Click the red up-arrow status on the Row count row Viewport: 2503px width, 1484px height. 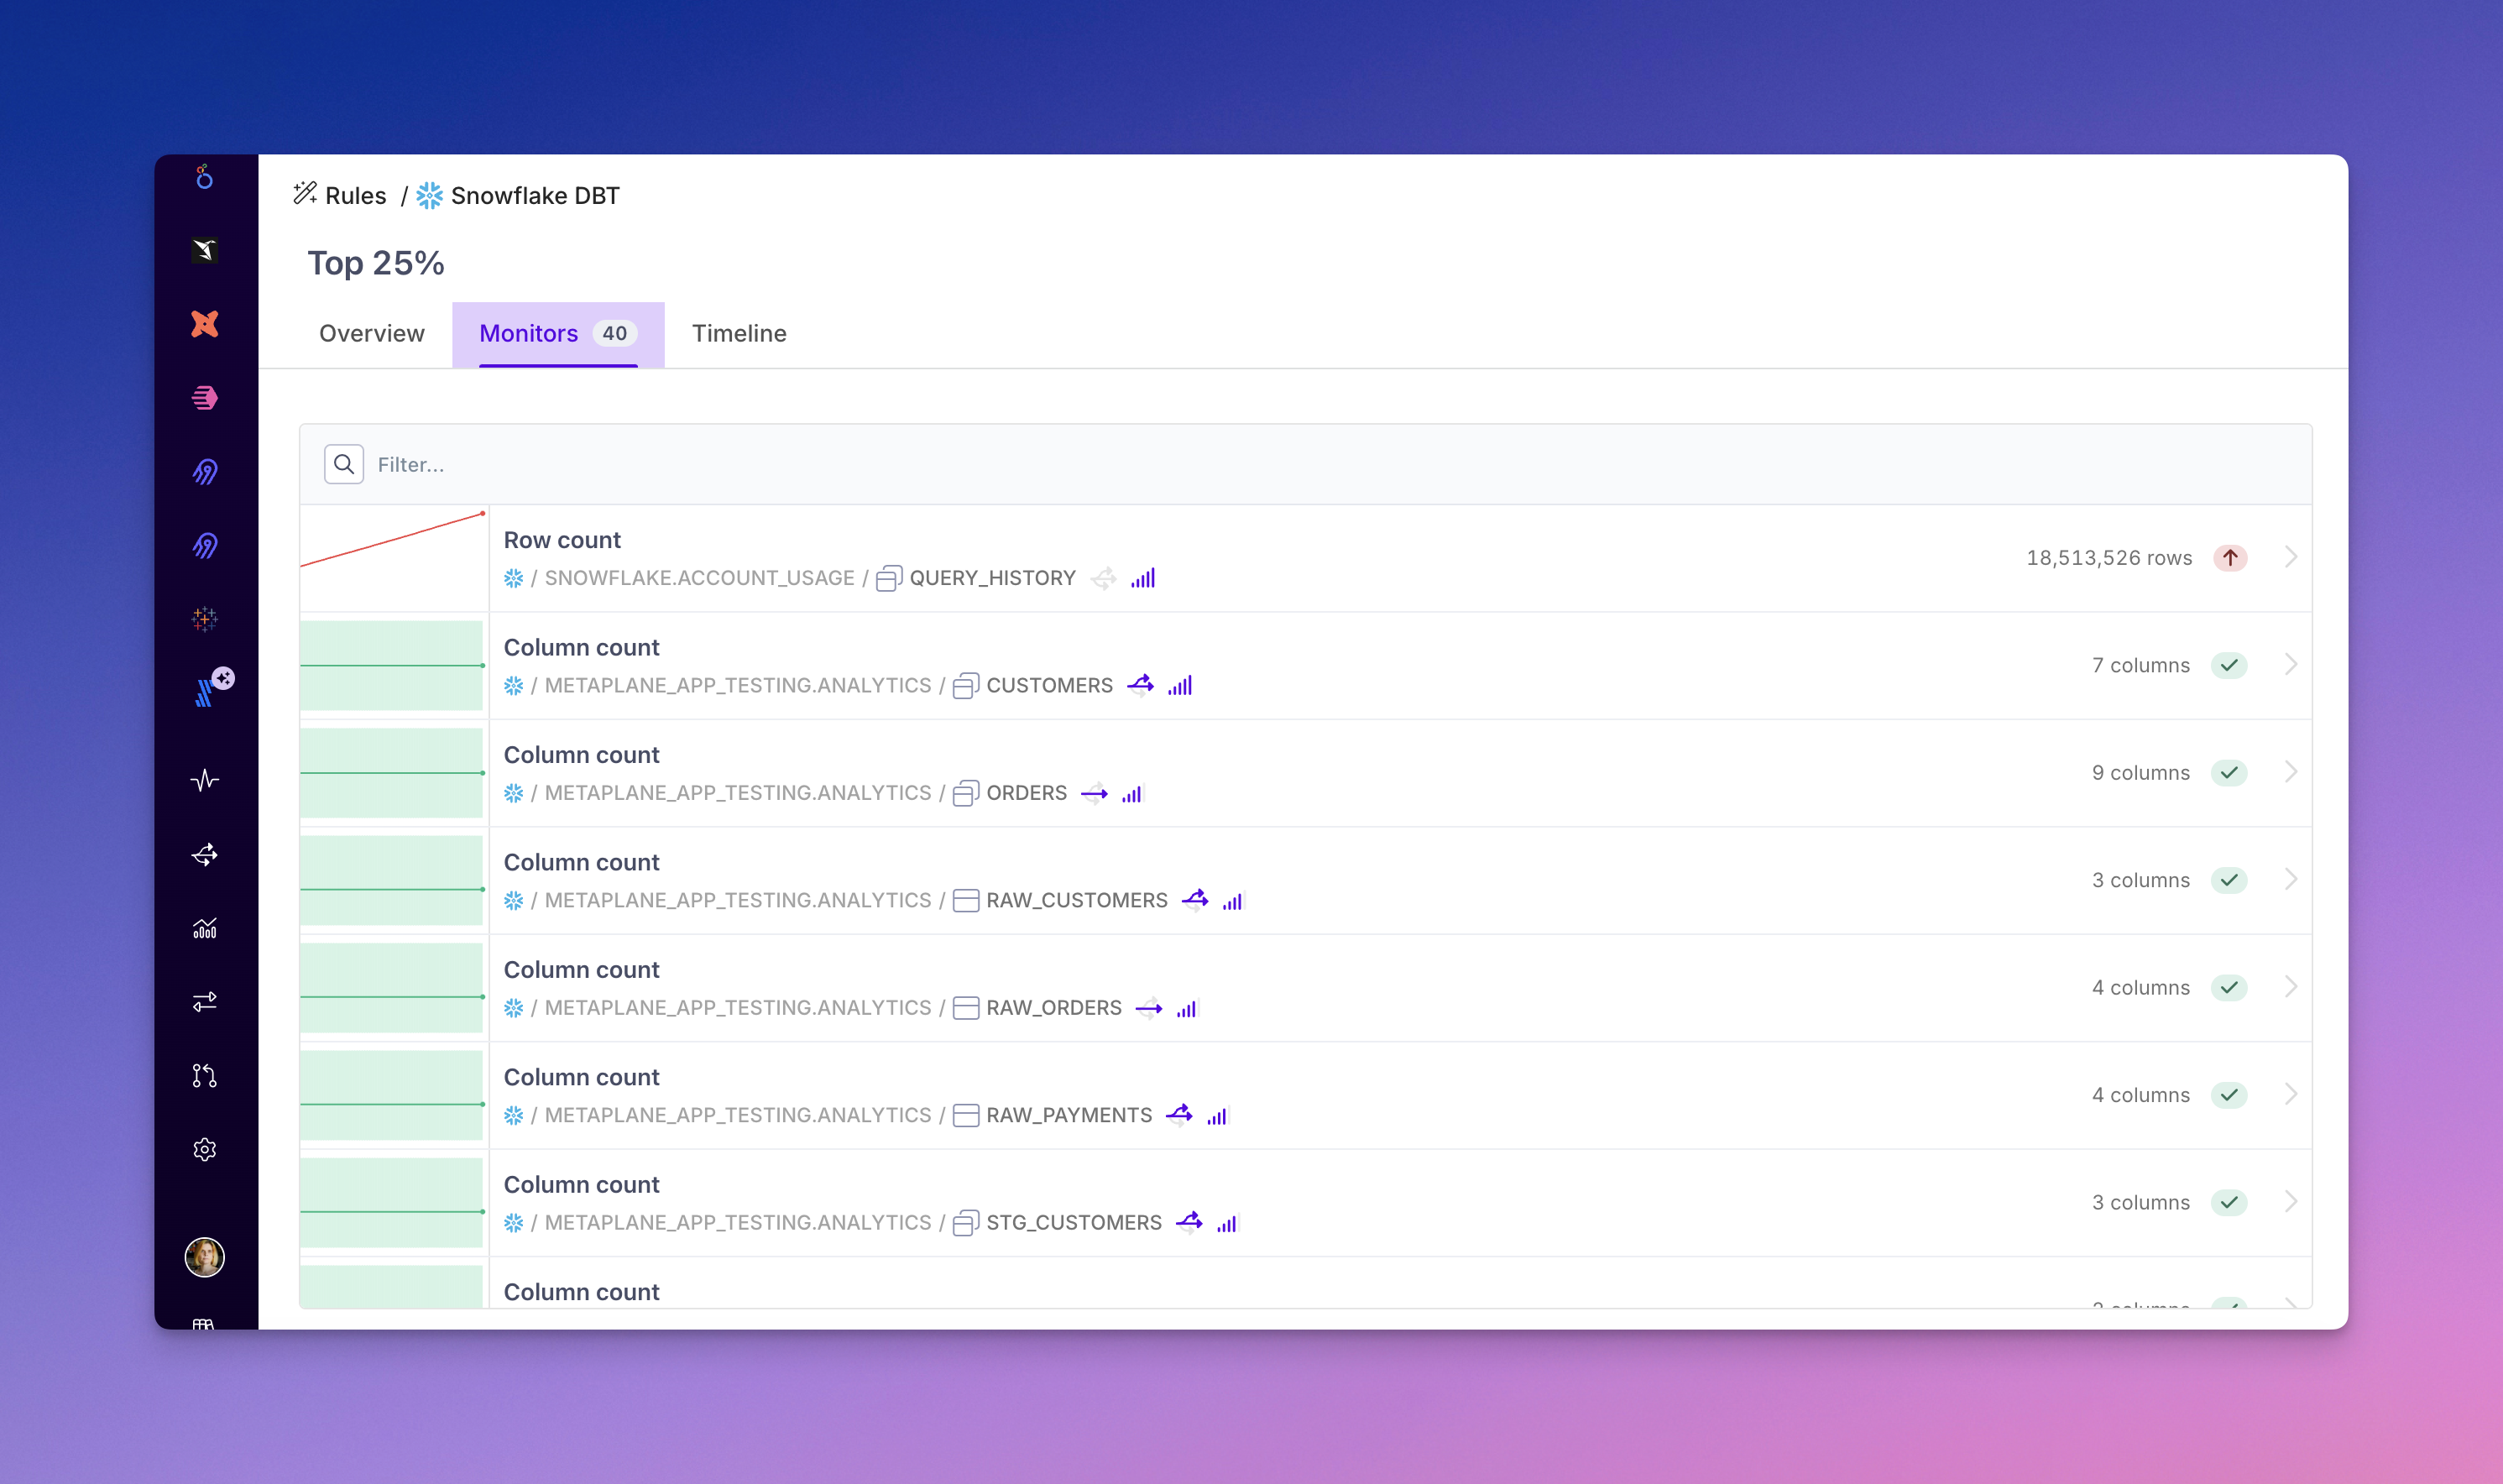pyautogui.click(x=2229, y=558)
